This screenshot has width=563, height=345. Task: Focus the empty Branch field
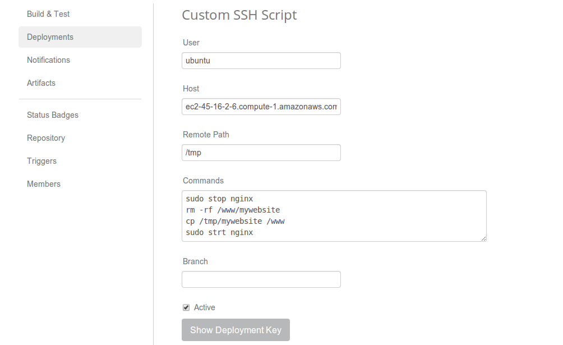pyautogui.click(x=261, y=279)
